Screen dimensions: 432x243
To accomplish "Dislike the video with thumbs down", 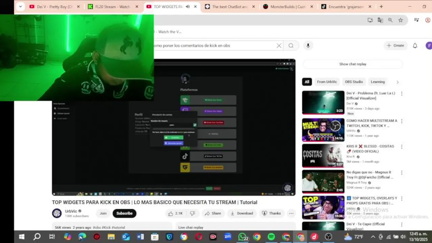I will click(x=192, y=213).
